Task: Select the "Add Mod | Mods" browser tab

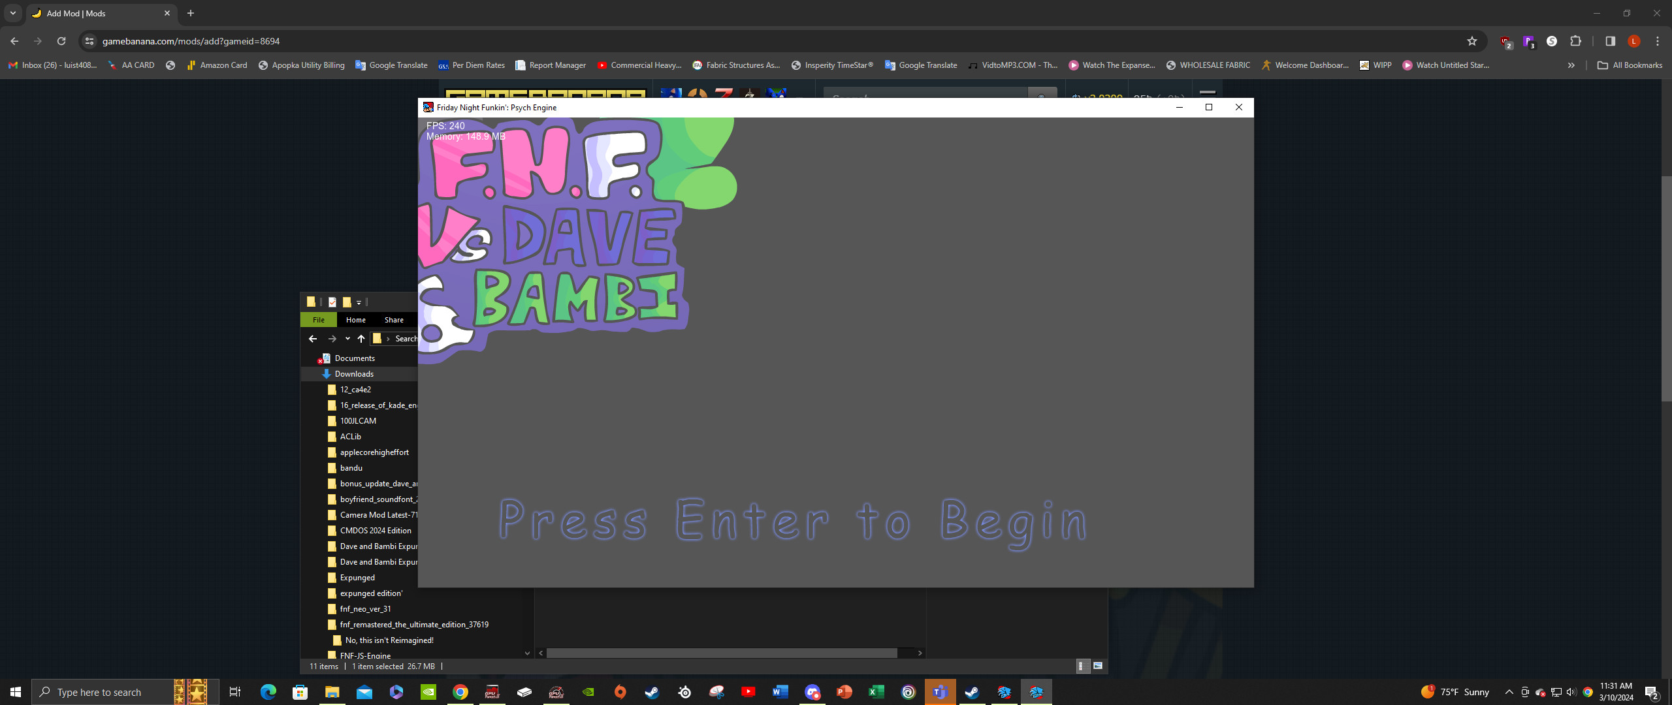Action: click(x=101, y=13)
